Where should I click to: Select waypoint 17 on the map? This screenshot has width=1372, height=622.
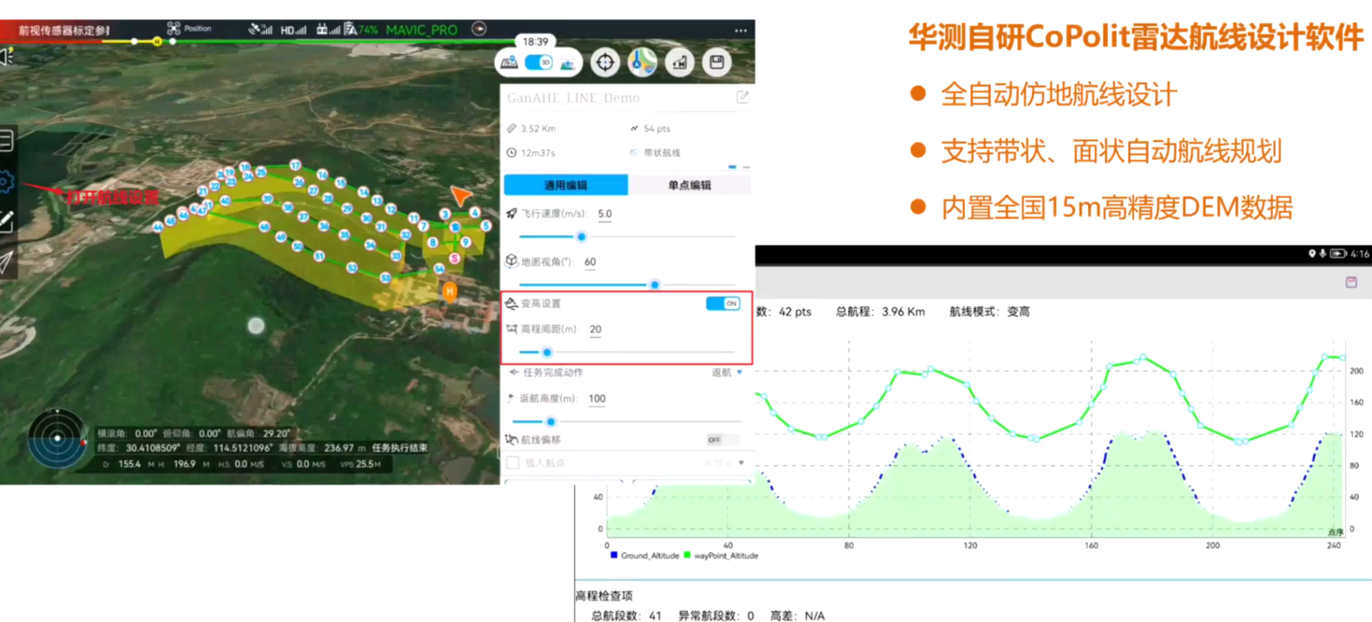point(295,166)
